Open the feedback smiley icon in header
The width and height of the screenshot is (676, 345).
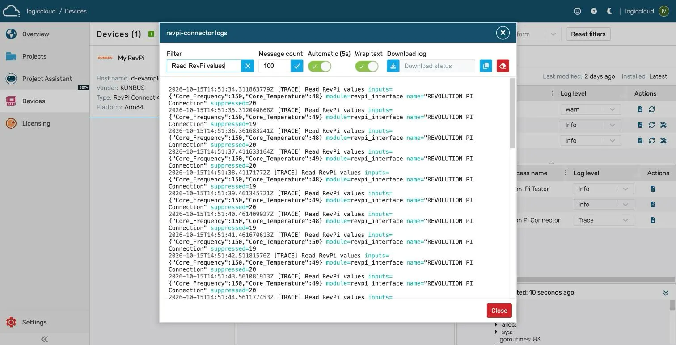577,11
